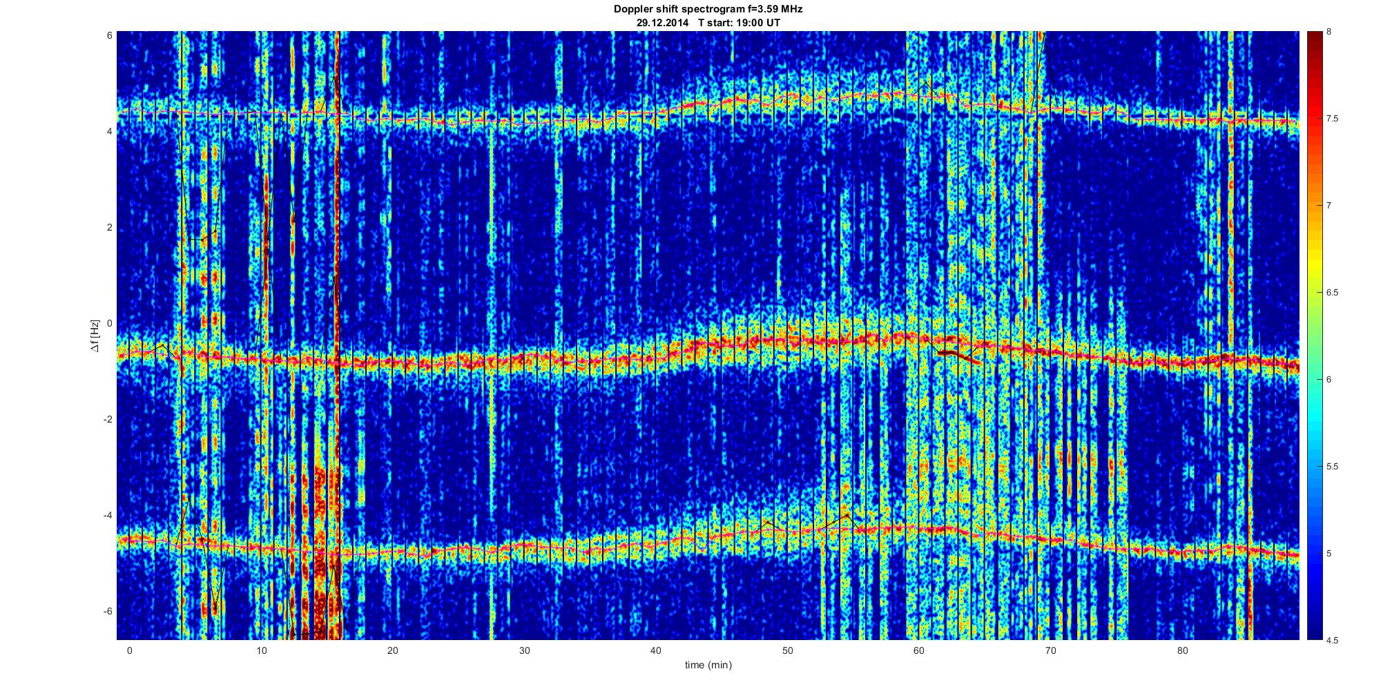Click the x-axis tick label '60'

tap(919, 650)
